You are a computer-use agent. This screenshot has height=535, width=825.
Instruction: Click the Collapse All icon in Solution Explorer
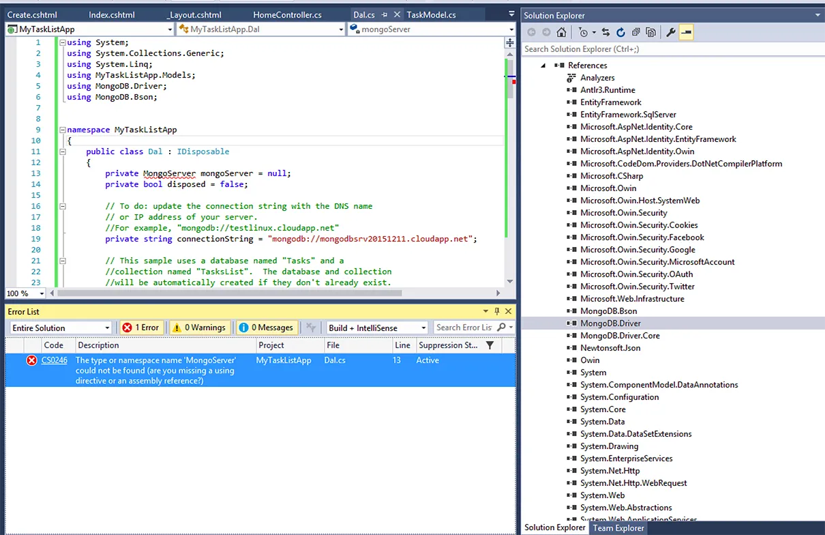pos(635,32)
